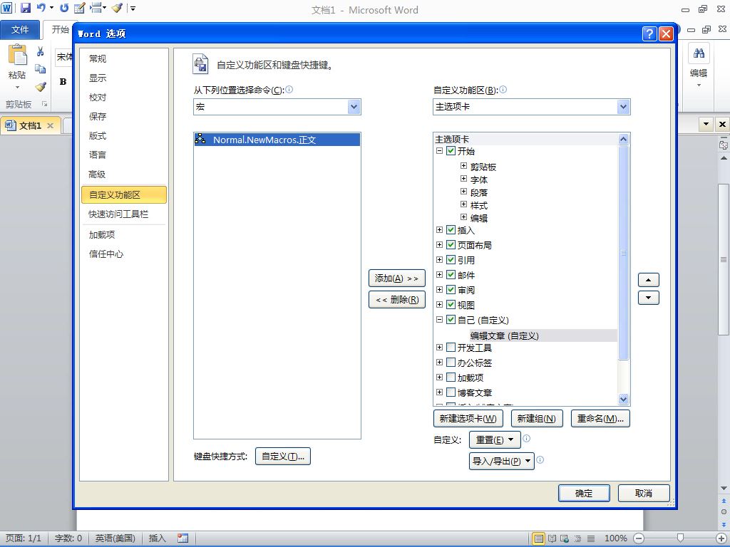
Task: Open the 从下列位置选择命令 dropdown
Action: [x=354, y=107]
